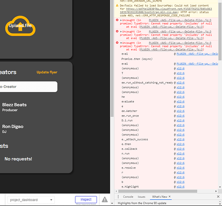Screen dimensions: 222x206
Task: Click the yellow SourceMap warning icon
Action: click(x=117, y=5)
